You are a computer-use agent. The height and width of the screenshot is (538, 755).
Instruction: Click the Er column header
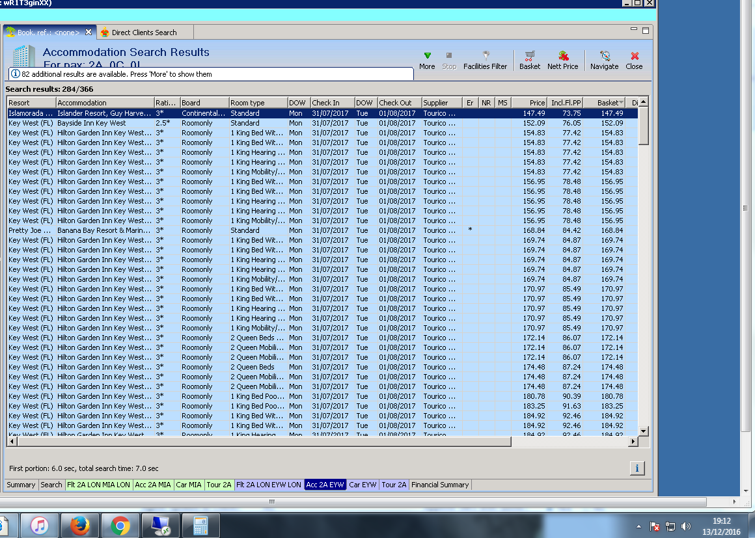coord(470,103)
